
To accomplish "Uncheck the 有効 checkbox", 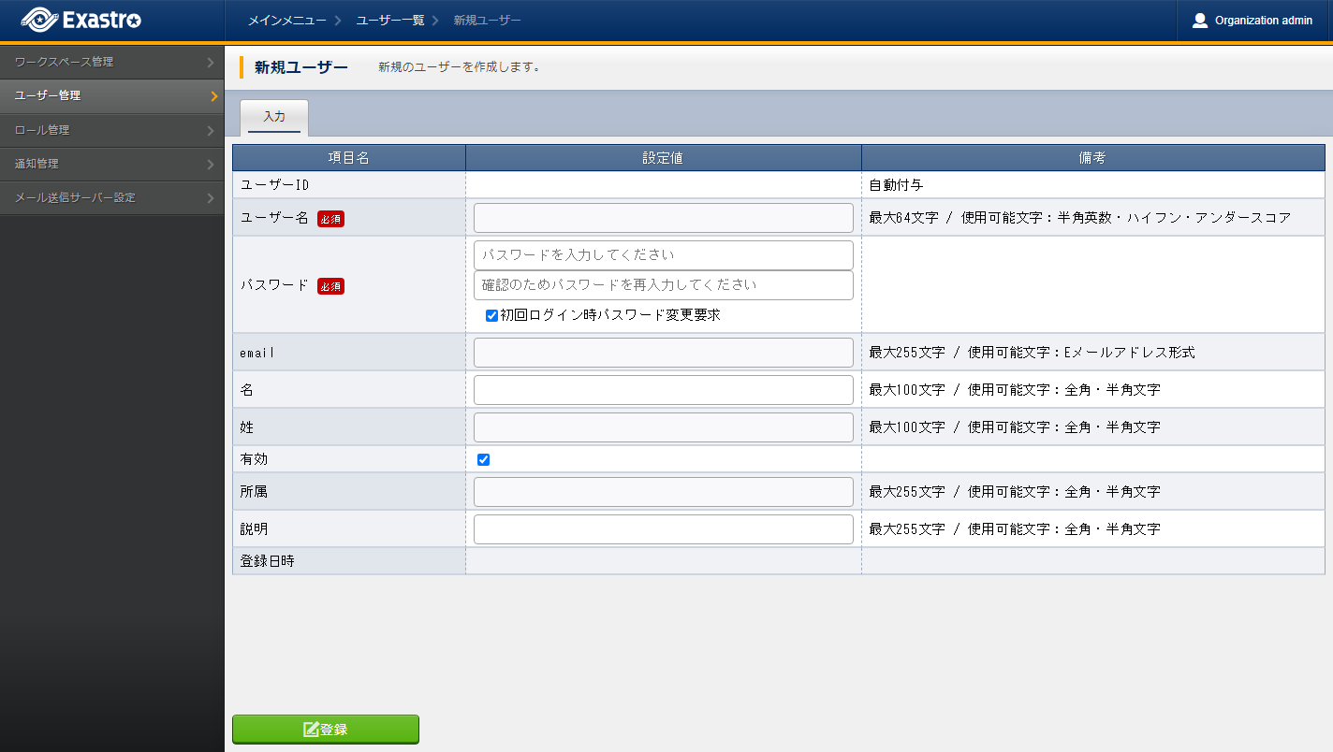I will (483, 459).
